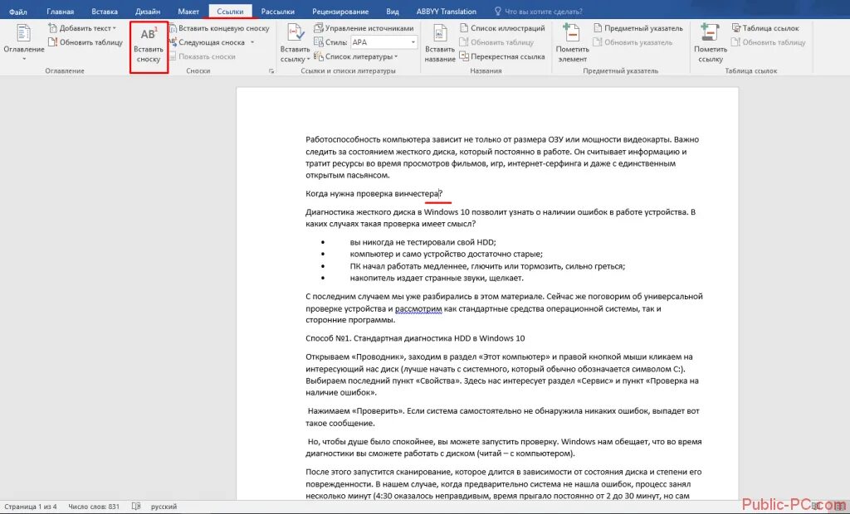Click the paragraph starting 'Нажимаем «Проверить»'
Screen dimensions: 850x514
point(502,417)
